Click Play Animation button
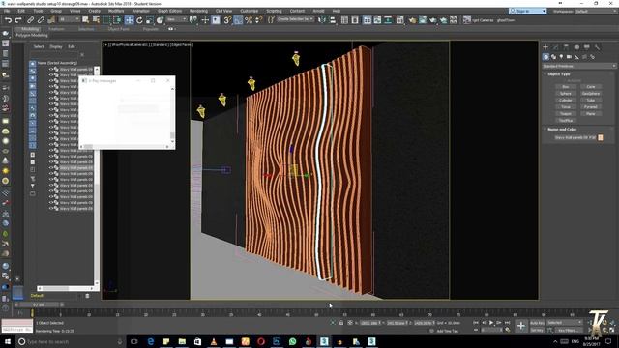 point(491,323)
